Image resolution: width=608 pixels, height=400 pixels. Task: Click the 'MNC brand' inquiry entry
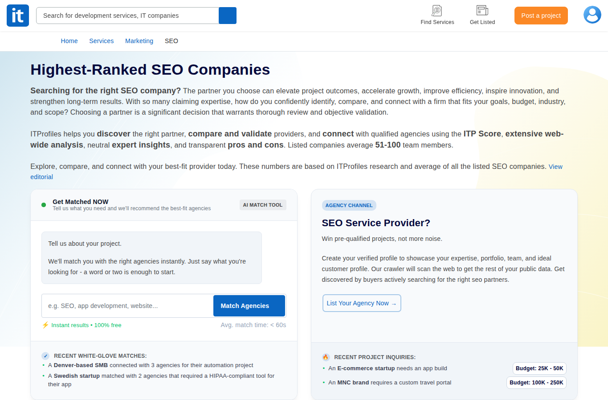(x=390, y=383)
